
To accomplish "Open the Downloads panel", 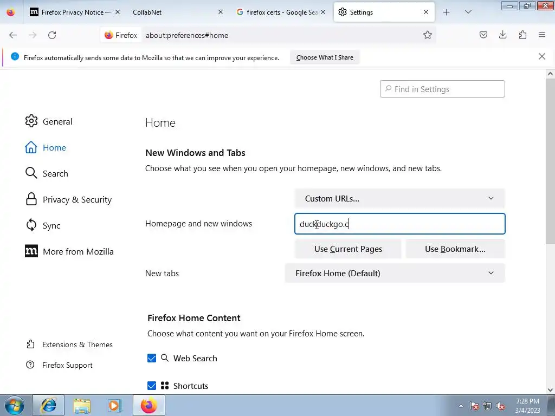I will pyautogui.click(x=502, y=35).
